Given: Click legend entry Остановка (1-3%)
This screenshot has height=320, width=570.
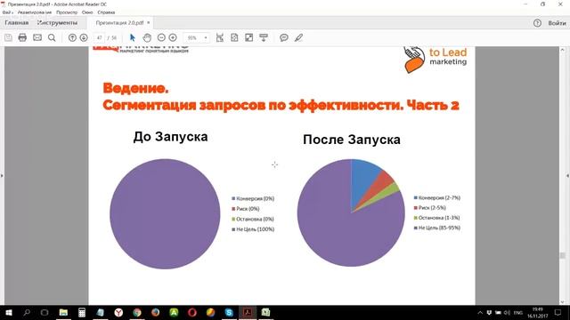Looking at the screenshot, I should (x=436, y=218).
